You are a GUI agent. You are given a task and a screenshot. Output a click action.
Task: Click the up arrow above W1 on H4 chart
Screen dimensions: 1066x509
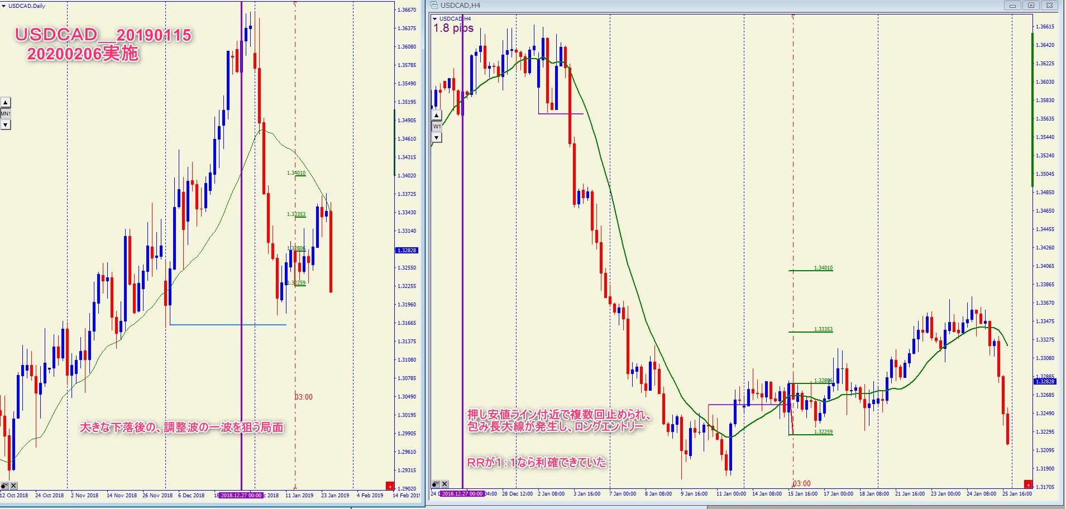click(437, 116)
